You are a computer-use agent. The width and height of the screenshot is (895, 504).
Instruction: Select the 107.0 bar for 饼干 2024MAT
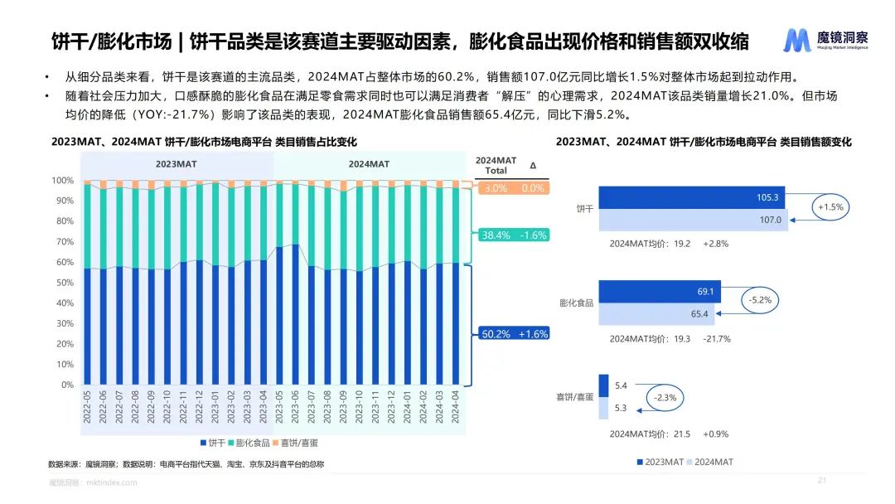(x=691, y=220)
